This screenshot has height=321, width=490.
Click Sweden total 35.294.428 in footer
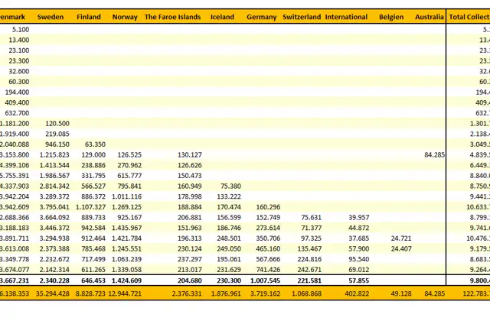coord(53,293)
